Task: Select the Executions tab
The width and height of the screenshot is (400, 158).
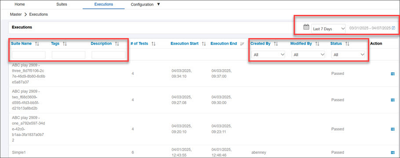Action: click(x=104, y=4)
